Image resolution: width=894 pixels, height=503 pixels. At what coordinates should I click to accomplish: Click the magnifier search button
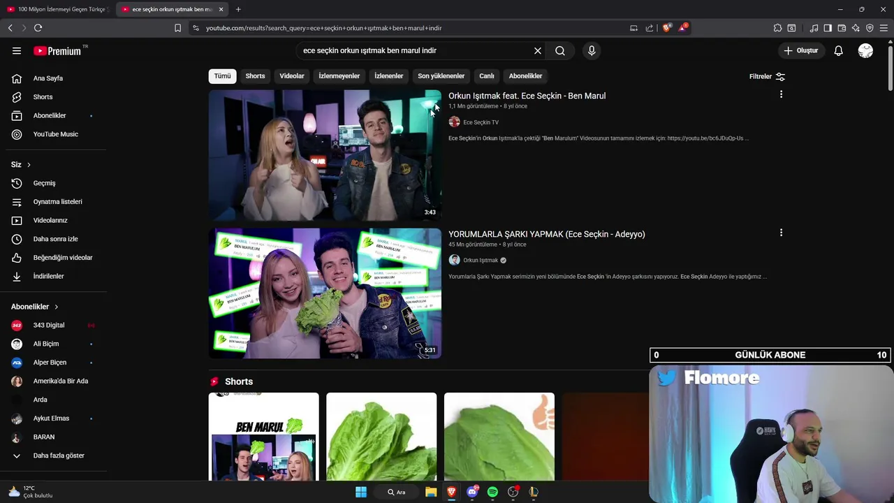click(560, 50)
